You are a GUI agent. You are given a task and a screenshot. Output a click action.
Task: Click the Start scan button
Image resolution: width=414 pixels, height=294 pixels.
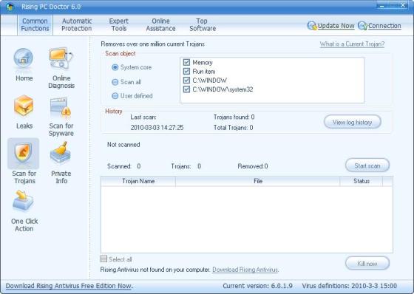(x=367, y=165)
